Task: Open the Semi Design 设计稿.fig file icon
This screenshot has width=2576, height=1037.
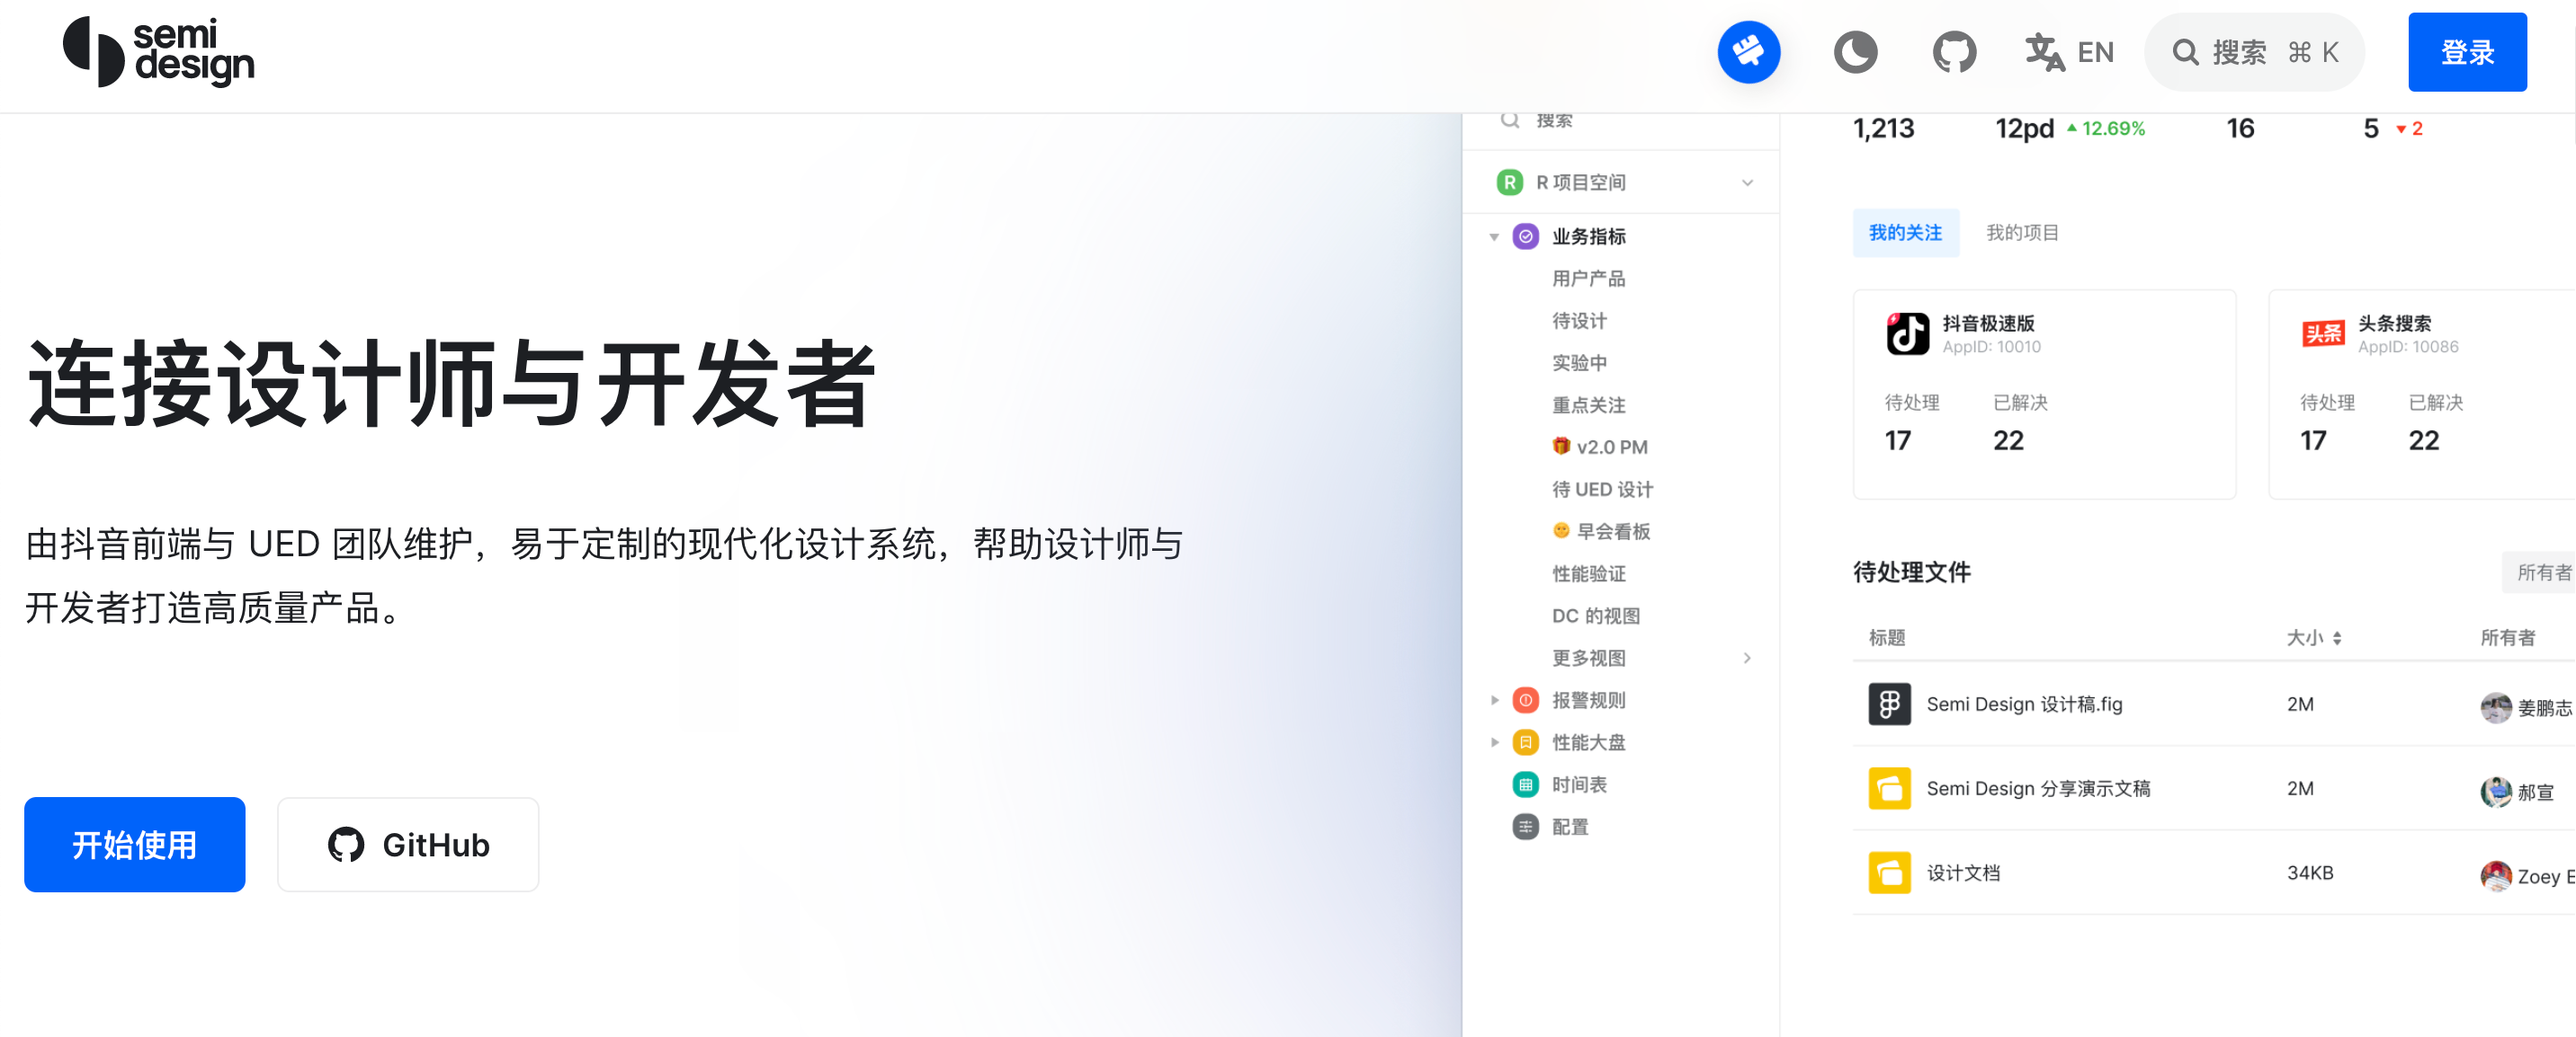Action: (1888, 705)
